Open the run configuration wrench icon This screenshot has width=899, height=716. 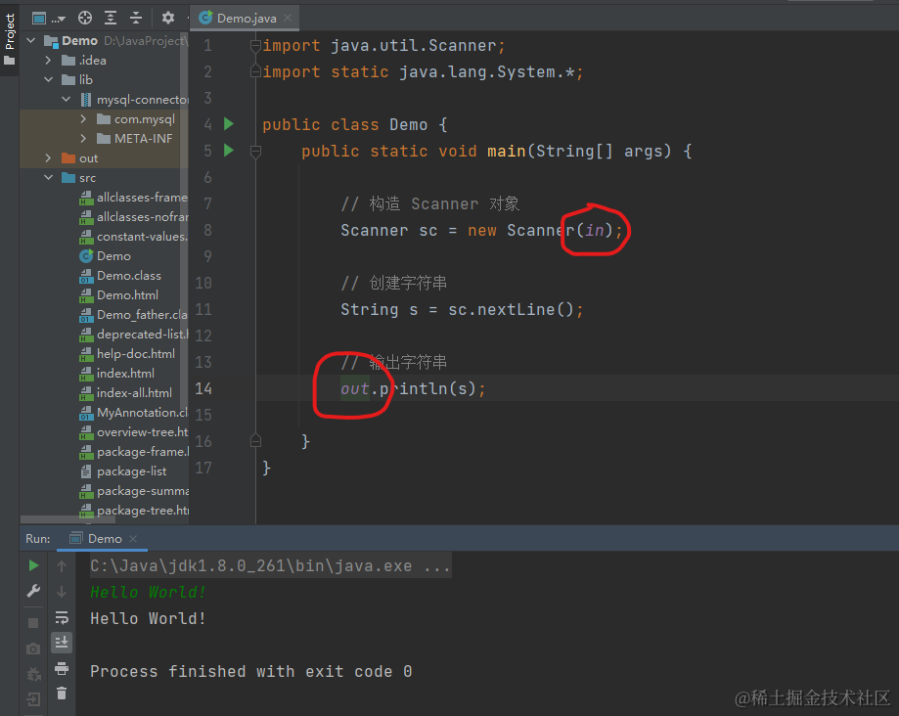click(x=33, y=591)
